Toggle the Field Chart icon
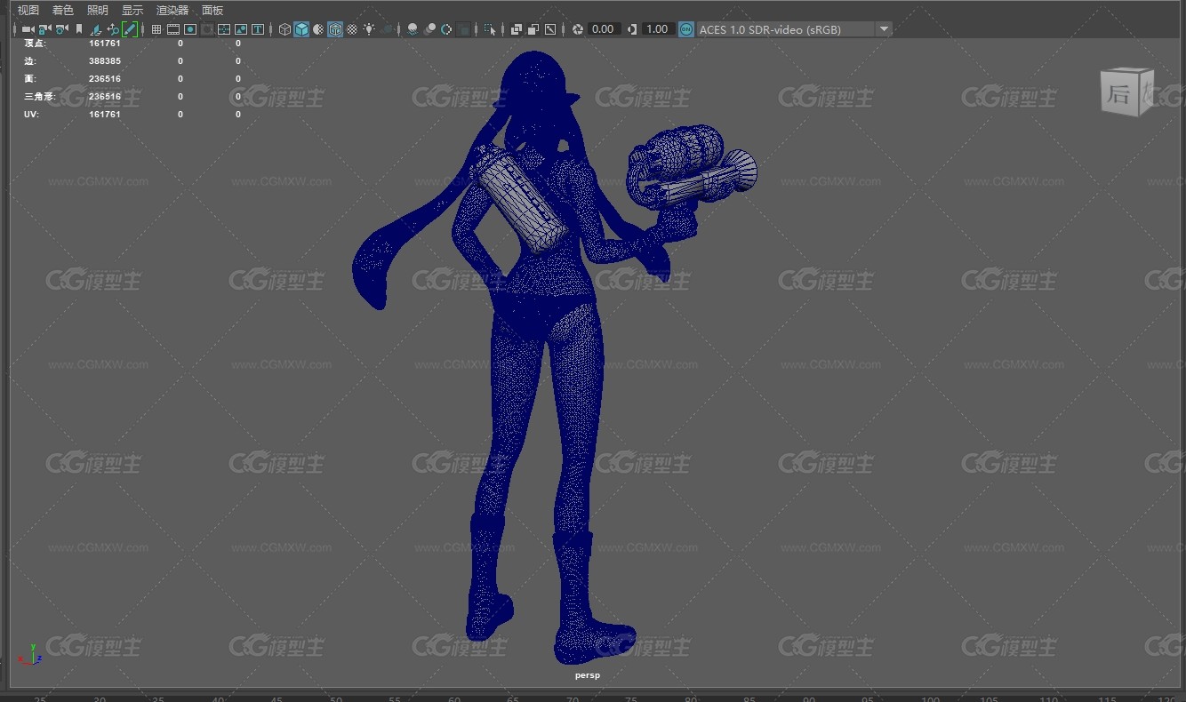1186x702 pixels. coord(224,29)
